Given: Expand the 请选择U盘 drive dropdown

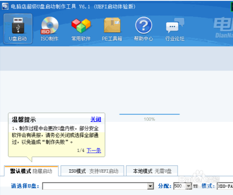Looking at the screenshot, I should (150, 186).
